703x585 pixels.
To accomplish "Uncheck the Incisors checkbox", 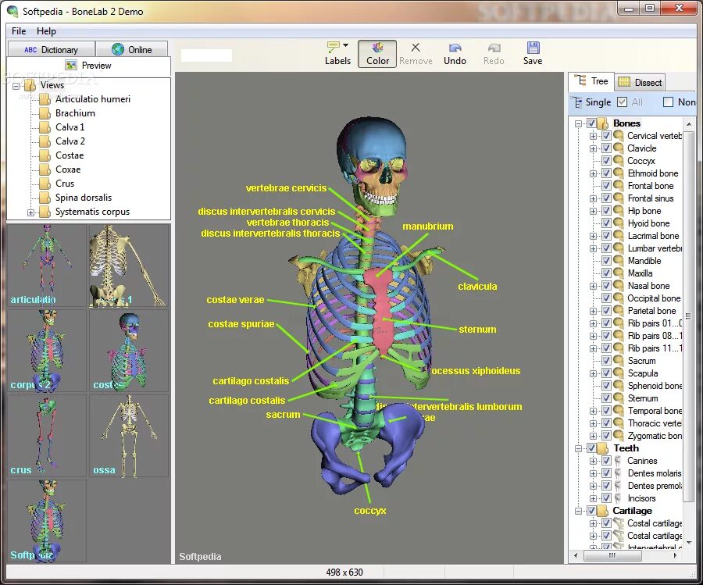I will [x=606, y=498].
